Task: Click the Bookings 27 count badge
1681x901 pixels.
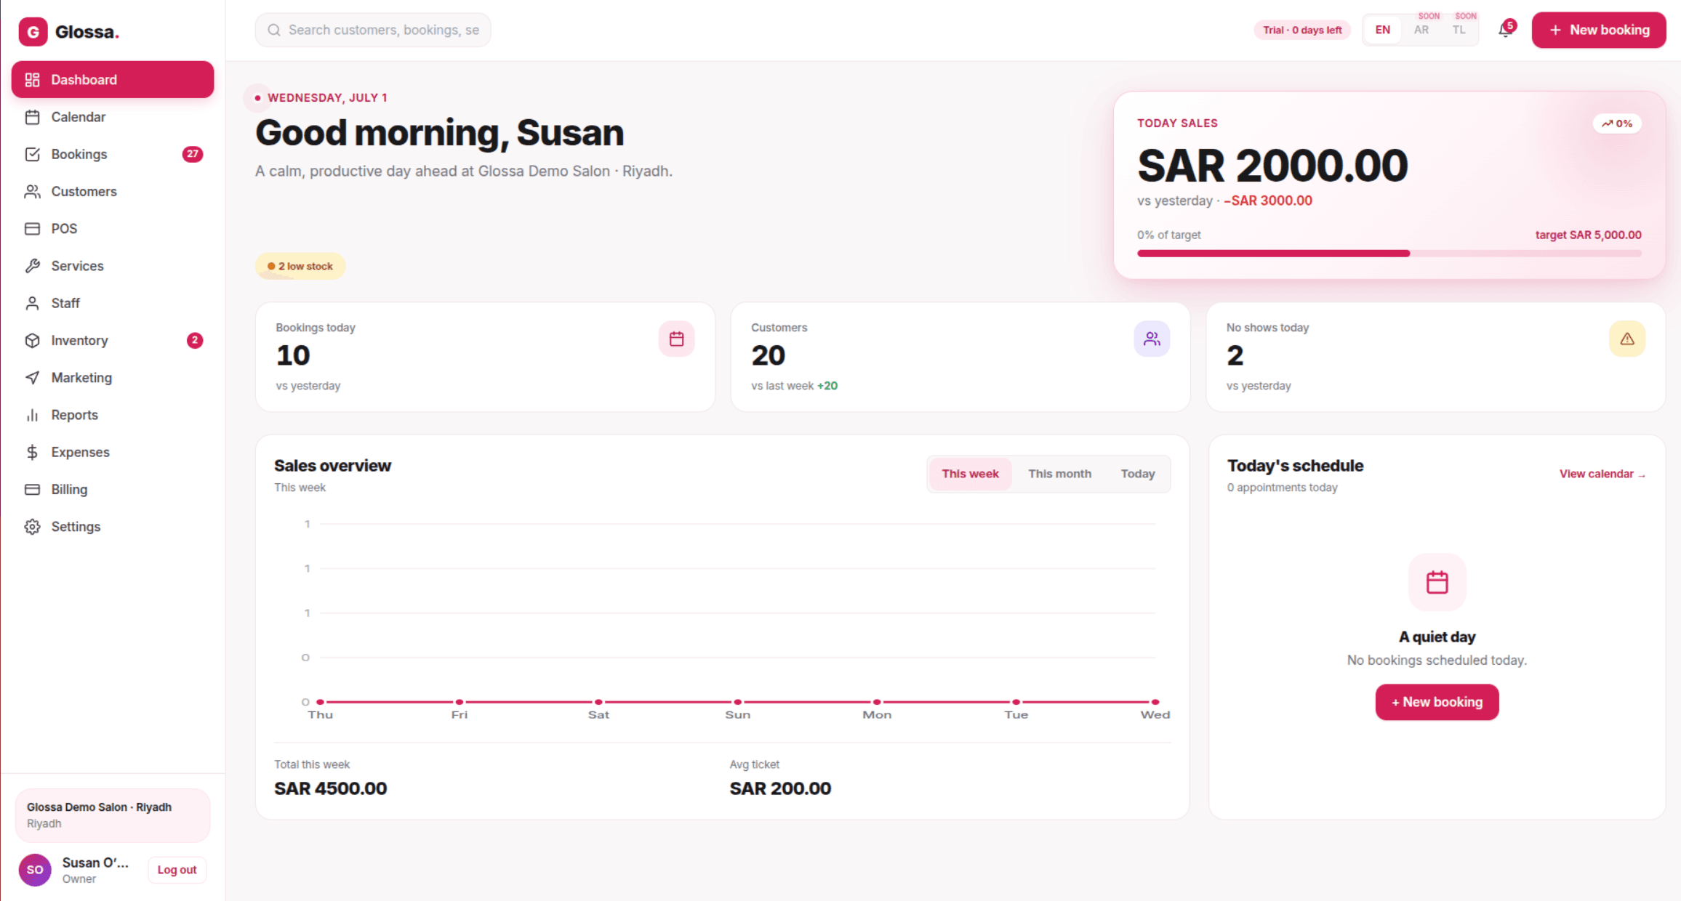Action: pyautogui.click(x=193, y=154)
